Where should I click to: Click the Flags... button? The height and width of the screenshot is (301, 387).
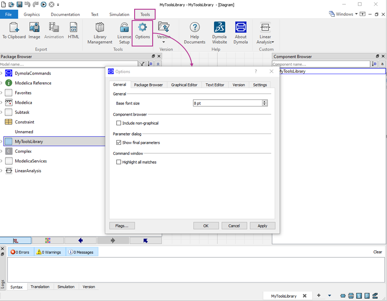pos(122,226)
